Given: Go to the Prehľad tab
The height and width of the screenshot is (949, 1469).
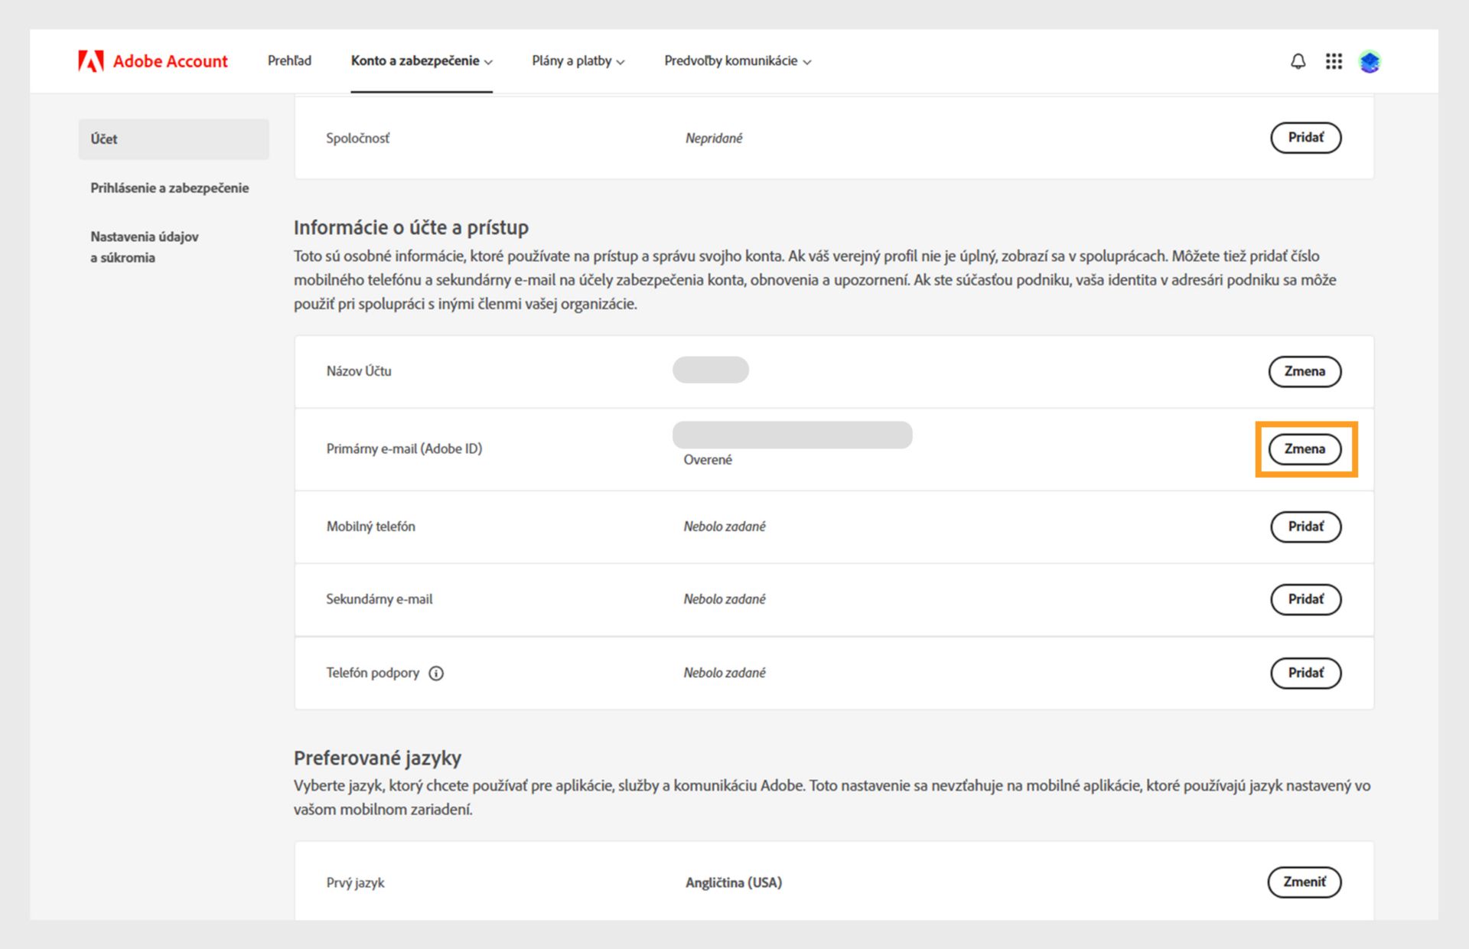Looking at the screenshot, I should 289,61.
